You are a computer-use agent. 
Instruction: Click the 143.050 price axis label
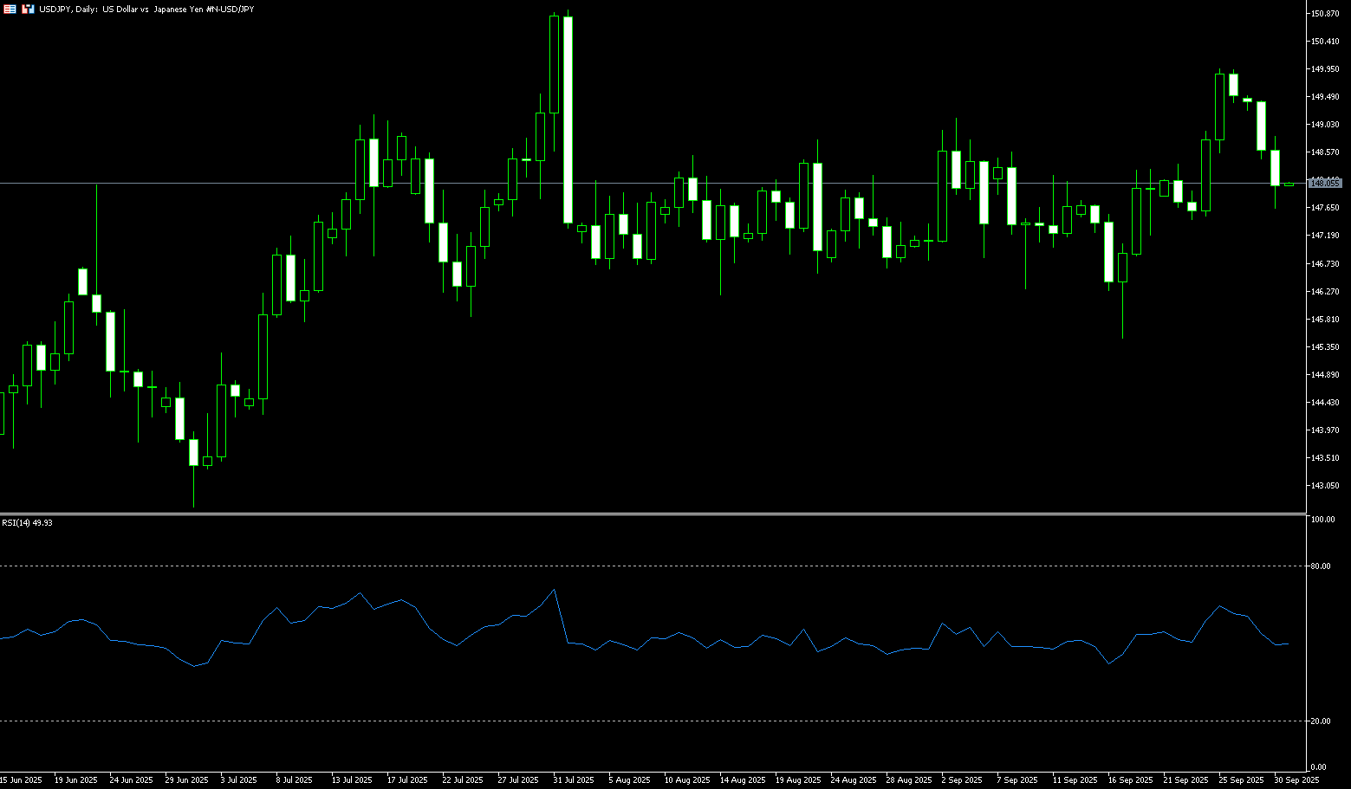(x=1325, y=486)
